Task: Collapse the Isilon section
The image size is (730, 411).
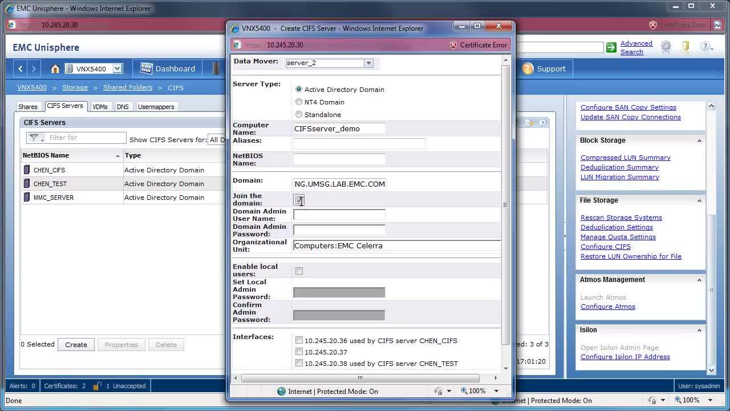Action: pyautogui.click(x=699, y=330)
